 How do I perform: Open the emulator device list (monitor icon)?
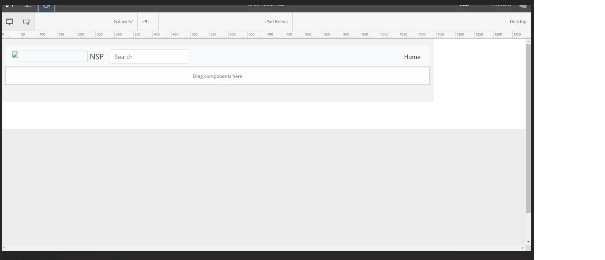point(9,22)
